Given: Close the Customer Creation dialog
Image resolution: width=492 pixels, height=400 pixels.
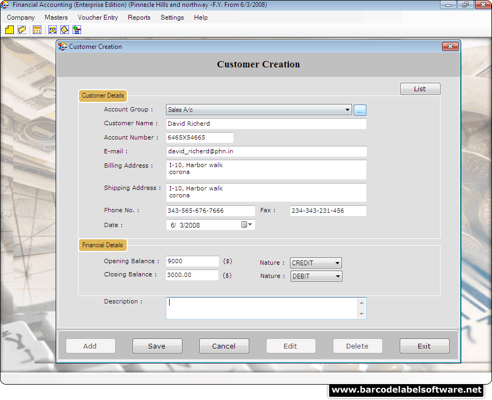Looking at the screenshot, I should pos(450,47).
